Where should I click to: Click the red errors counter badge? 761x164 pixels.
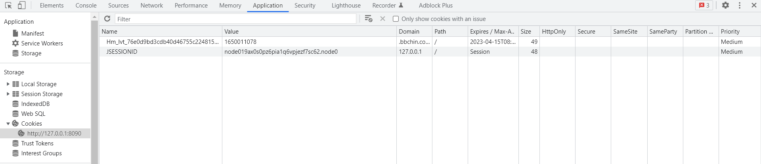tap(704, 6)
